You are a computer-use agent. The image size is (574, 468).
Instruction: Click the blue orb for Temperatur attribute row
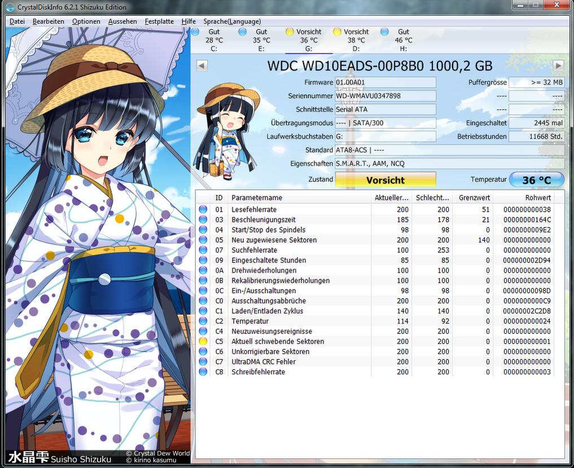click(x=203, y=321)
